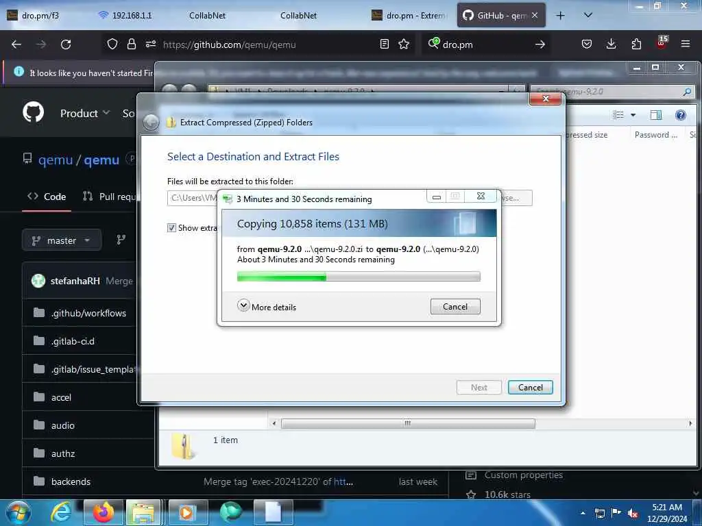Open Firefox extensions puzzle icon
Viewport: 702px width, 526px height.
click(636, 45)
